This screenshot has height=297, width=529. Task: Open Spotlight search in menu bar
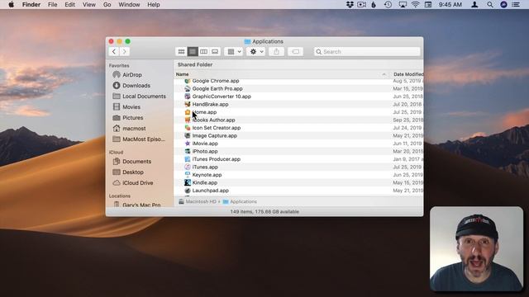click(490, 5)
